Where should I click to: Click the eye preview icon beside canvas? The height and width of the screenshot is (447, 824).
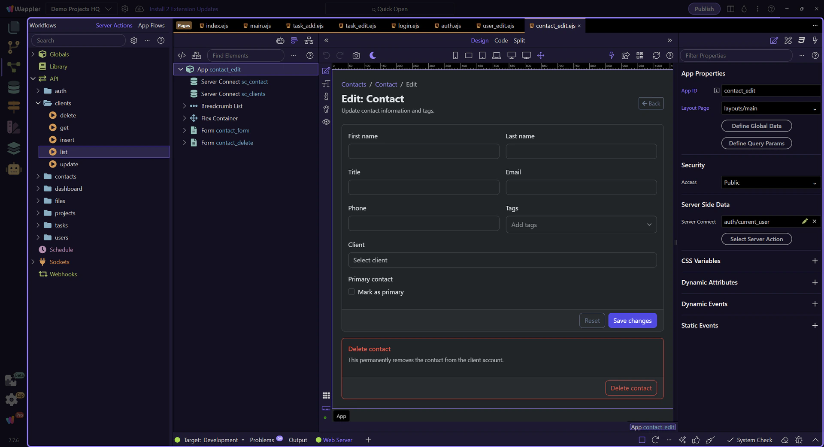(326, 122)
